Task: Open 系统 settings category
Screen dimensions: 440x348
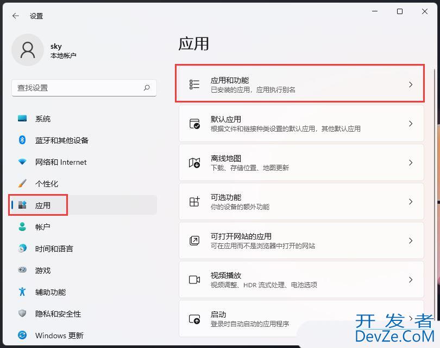Action: pos(84,118)
